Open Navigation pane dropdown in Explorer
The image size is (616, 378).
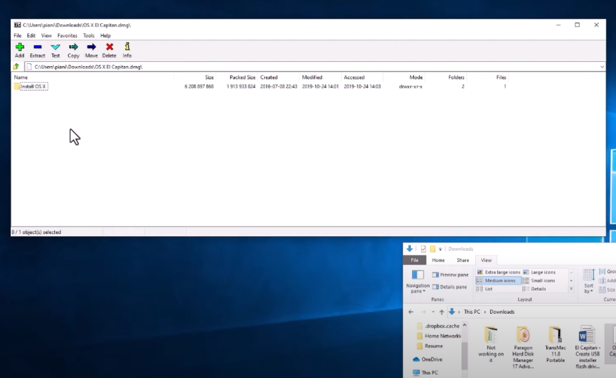(x=417, y=282)
